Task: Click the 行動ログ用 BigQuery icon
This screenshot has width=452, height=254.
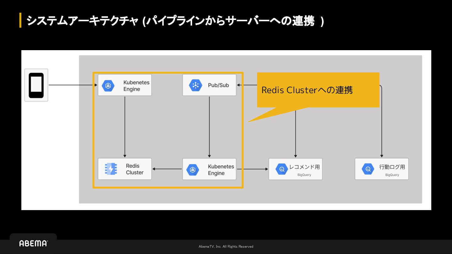Action: (368, 169)
